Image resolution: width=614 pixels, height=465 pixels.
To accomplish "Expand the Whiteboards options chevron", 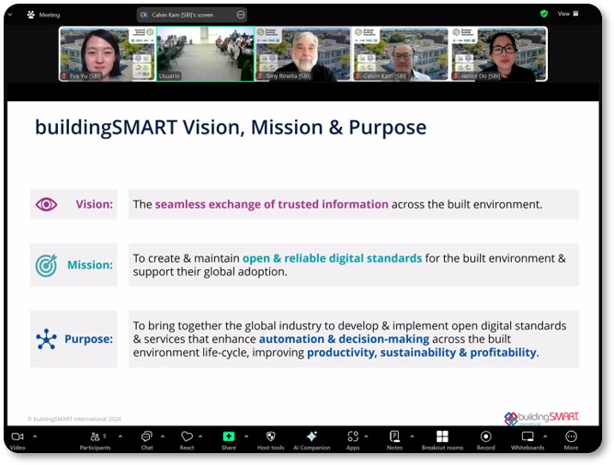I will 545,436.
